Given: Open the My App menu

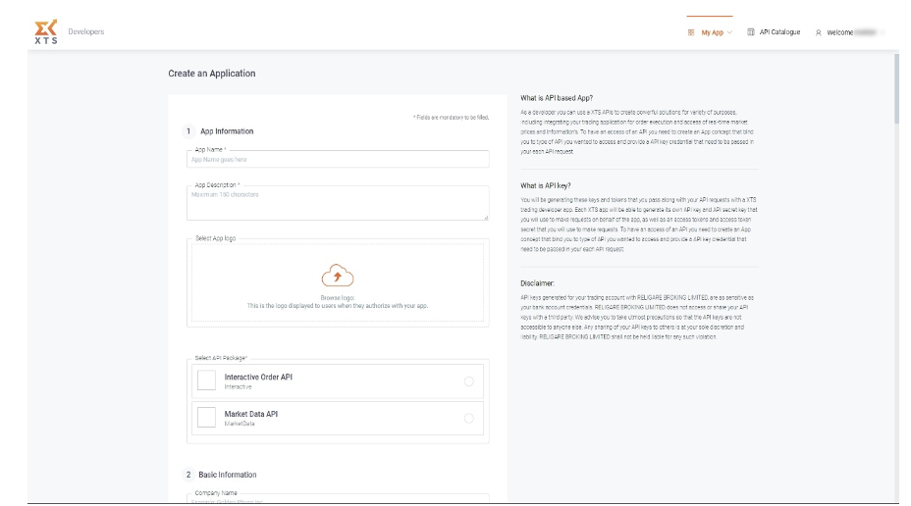Looking at the screenshot, I should (710, 32).
